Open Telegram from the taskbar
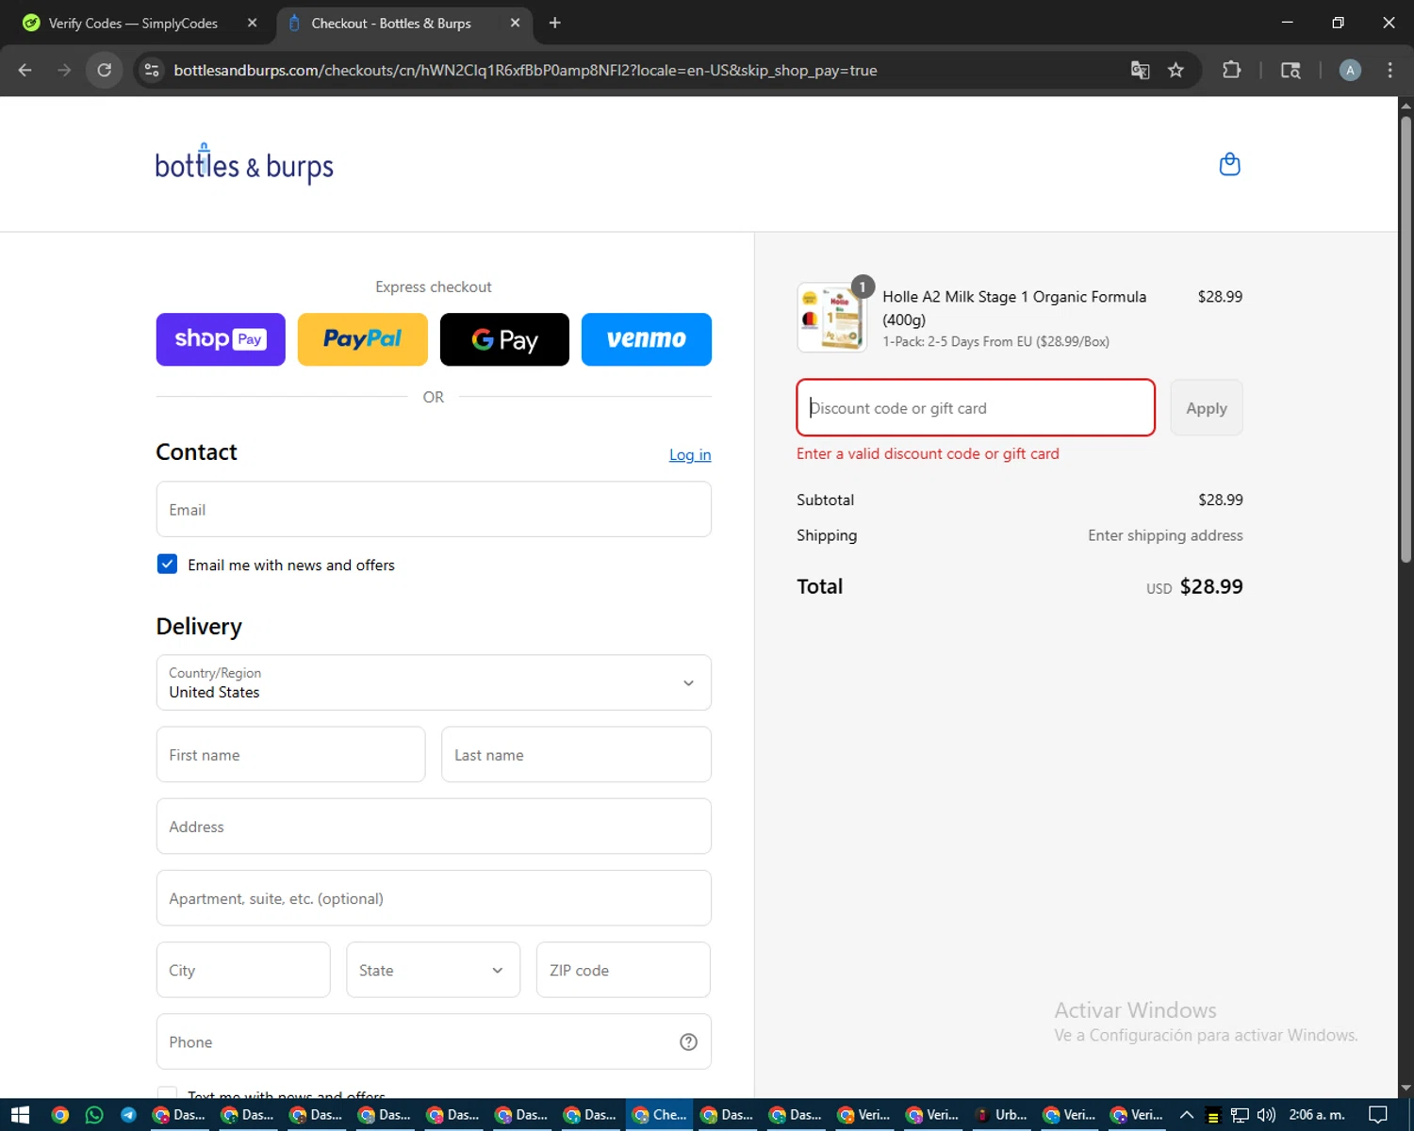This screenshot has height=1131, width=1414. [128, 1115]
